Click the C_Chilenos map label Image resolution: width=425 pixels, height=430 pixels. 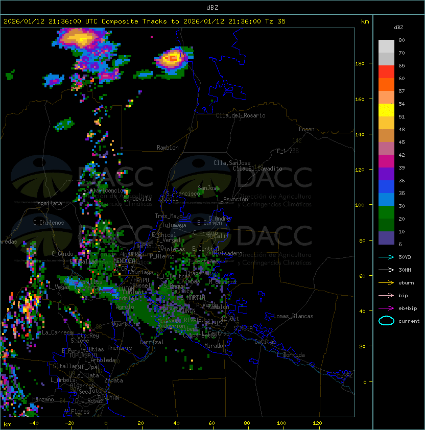point(49,223)
